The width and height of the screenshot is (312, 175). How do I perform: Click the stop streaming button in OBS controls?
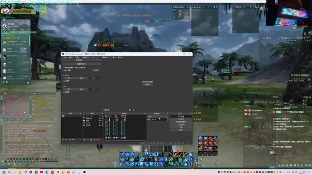pos(181,116)
